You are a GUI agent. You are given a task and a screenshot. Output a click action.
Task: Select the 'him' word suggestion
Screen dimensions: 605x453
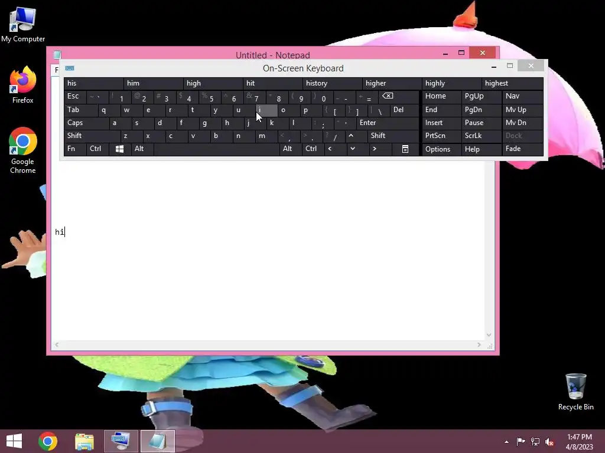tap(153, 83)
